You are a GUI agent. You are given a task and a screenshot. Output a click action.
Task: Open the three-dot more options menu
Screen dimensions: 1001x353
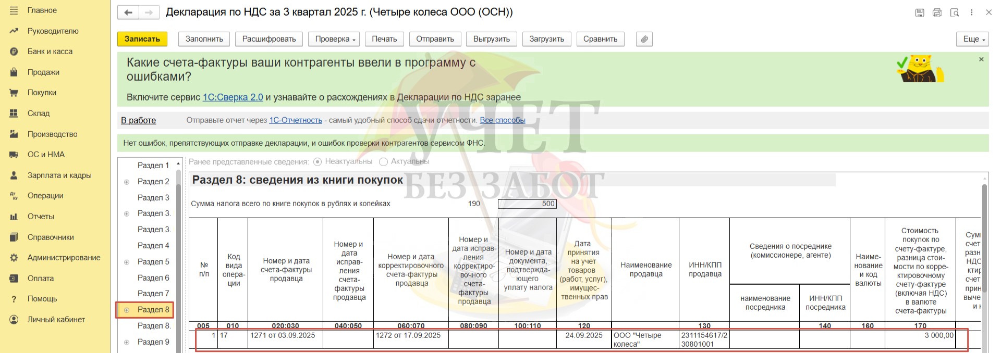[x=971, y=12]
